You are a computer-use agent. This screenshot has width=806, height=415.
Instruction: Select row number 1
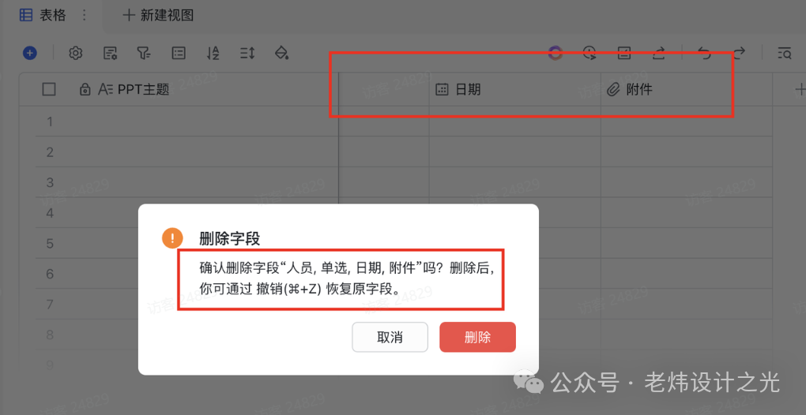tap(50, 122)
